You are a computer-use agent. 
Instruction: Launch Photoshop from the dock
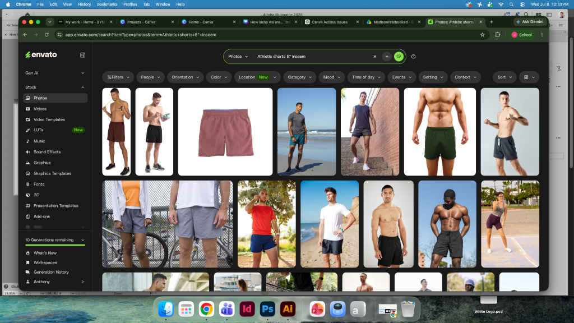(267, 309)
